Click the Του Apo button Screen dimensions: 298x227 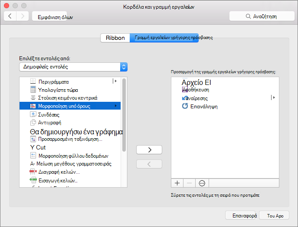tap(274, 215)
